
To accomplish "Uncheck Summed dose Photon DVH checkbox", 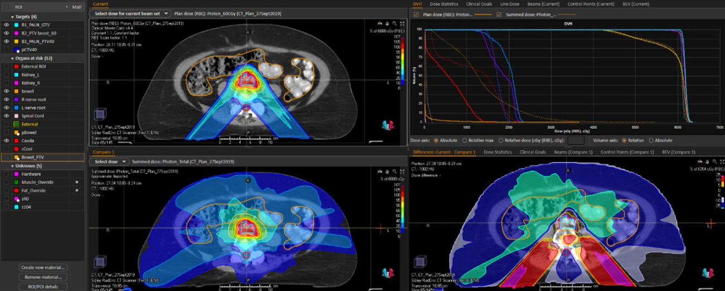I will 499,14.
